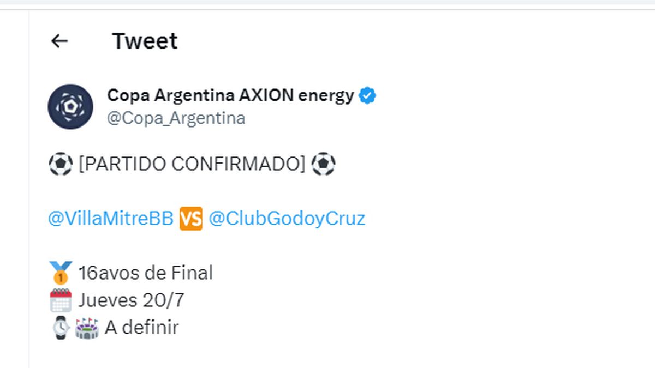Viewport: 655px width, 368px height.
Task: Click the gold medal emoji
Action: 60,272
